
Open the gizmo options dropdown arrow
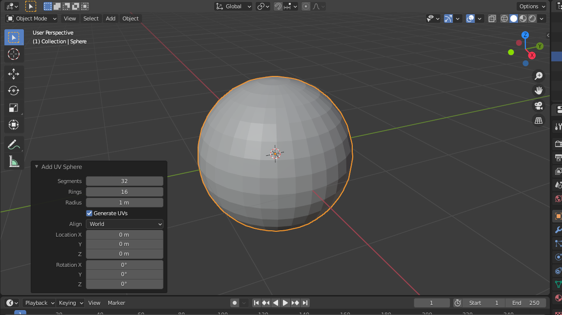[x=457, y=19]
